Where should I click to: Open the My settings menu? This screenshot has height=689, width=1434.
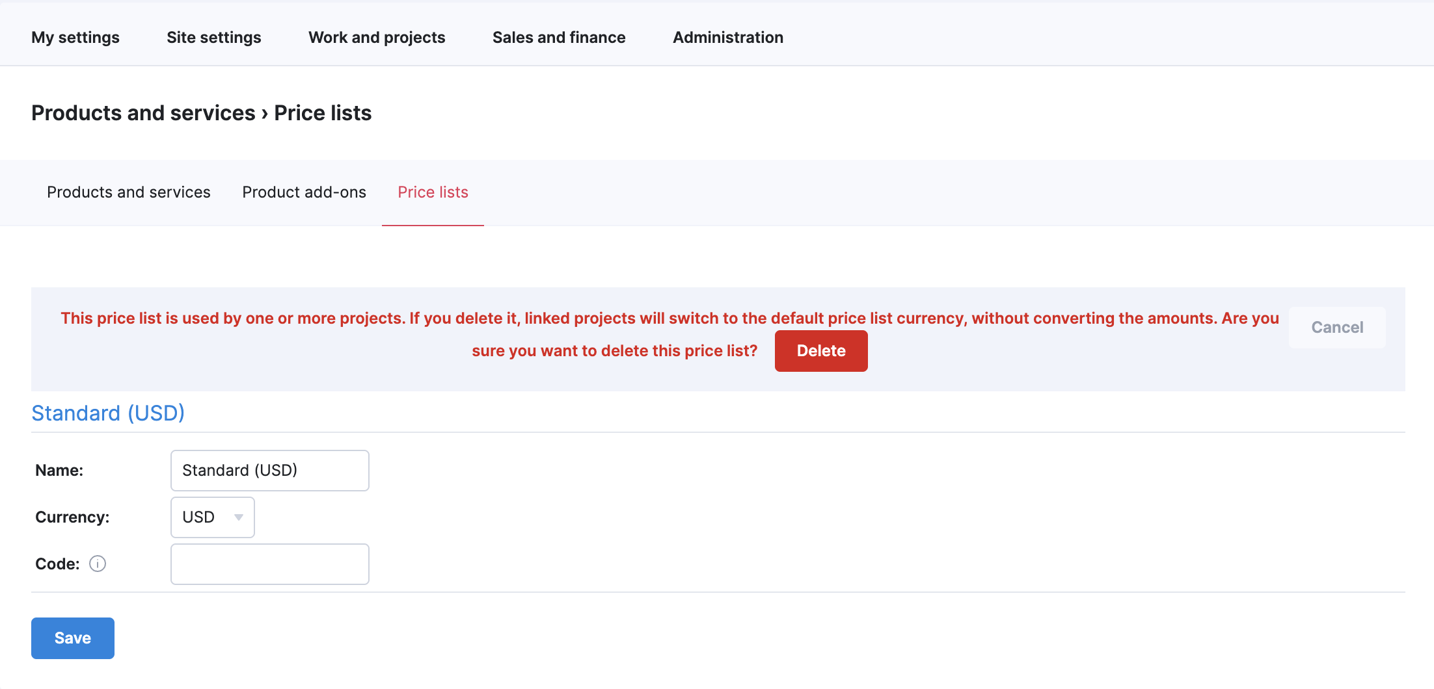(x=75, y=38)
